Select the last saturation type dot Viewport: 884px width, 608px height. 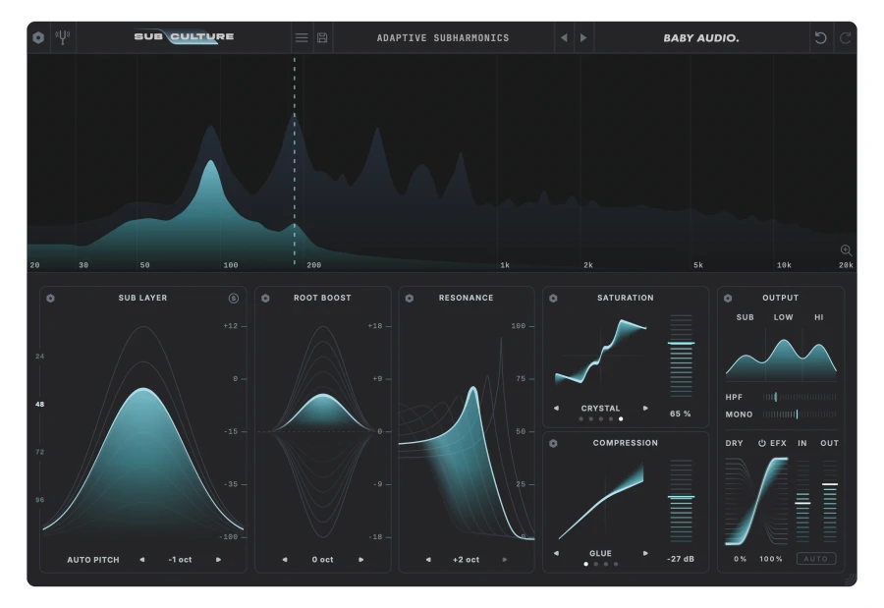[x=621, y=419]
